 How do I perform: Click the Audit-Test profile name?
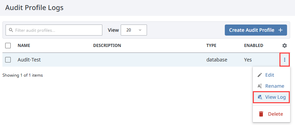point(29,60)
